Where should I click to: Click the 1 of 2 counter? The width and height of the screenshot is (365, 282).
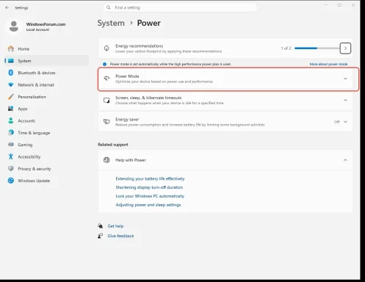click(286, 48)
